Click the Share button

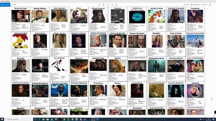pos(205,5)
